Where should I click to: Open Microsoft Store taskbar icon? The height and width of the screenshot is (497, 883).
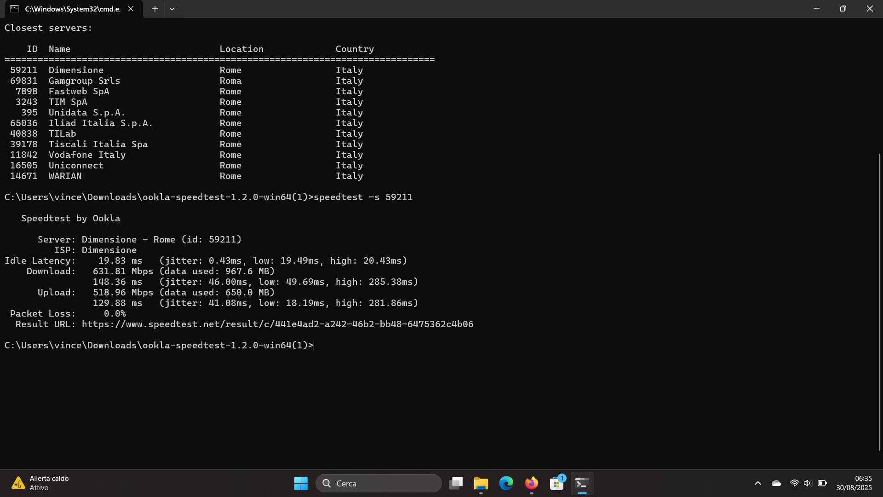pyautogui.click(x=557, y=483)
